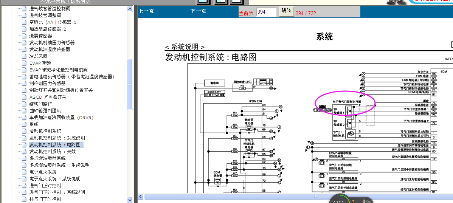Open 发动机控制系统 : 系统说明 in the tree

(x=57, y=138)
